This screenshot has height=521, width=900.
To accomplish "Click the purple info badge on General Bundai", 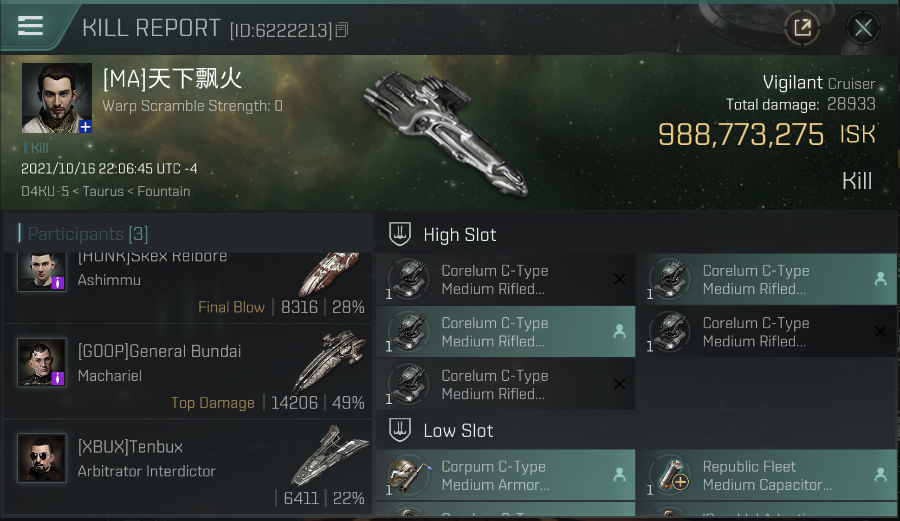I will point(58,378).
